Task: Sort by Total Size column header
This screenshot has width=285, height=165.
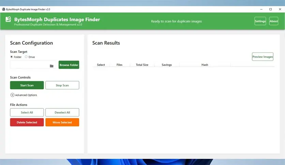Action: coord(142,65)
